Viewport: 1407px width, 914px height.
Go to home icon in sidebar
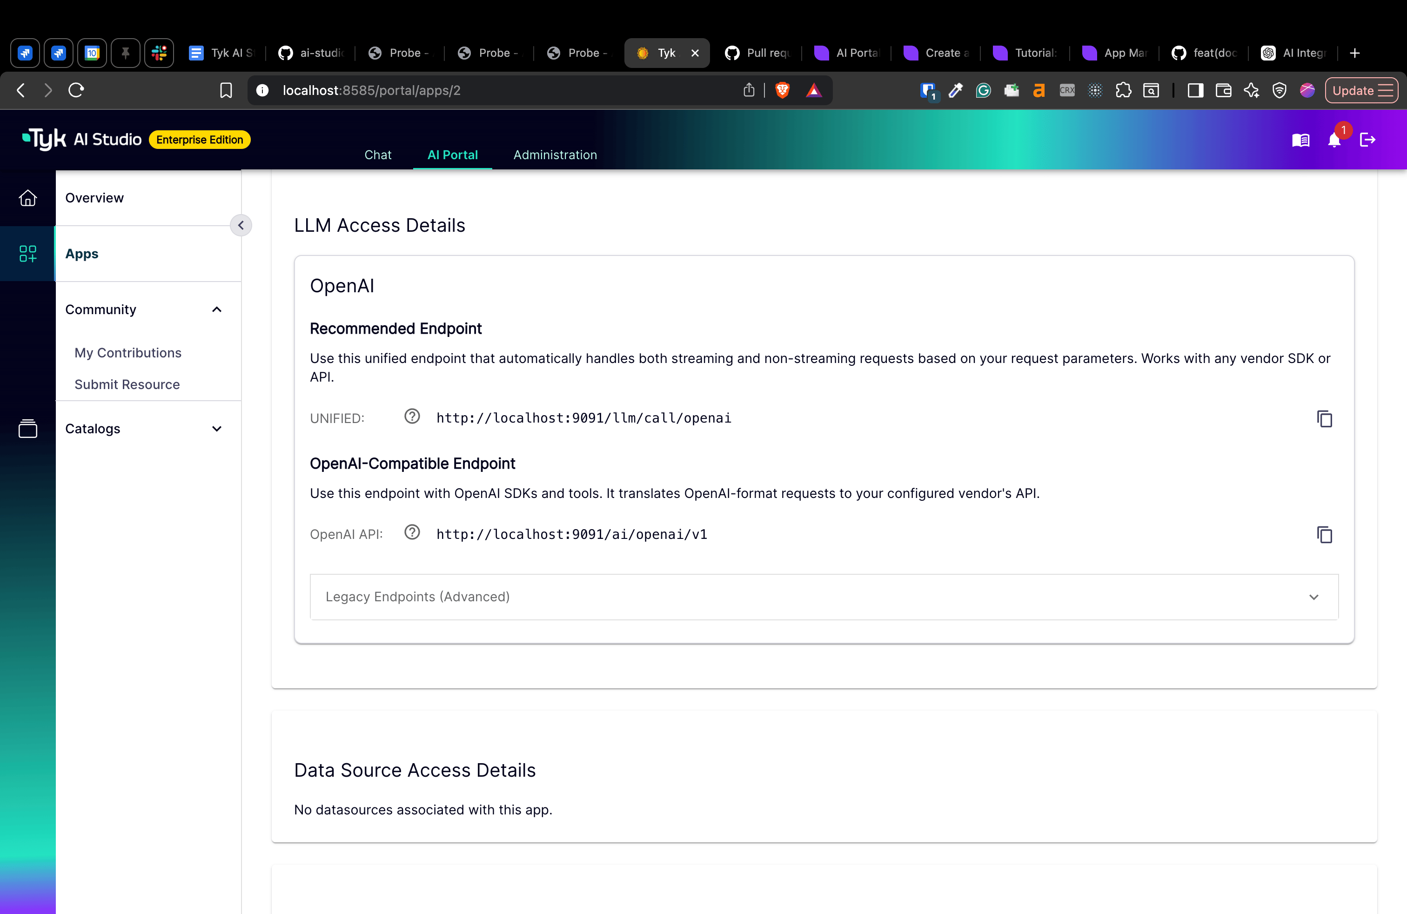click(28, 197)
